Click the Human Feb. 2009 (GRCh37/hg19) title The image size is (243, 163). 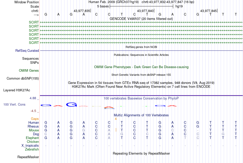click(x=113, y=2)
